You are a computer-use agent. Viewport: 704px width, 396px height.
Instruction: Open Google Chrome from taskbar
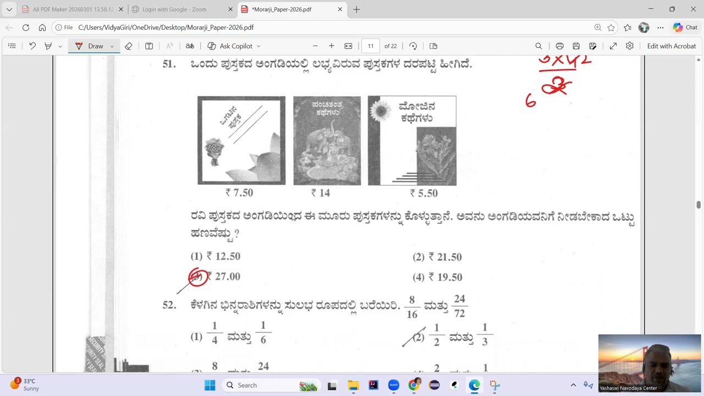414,386
